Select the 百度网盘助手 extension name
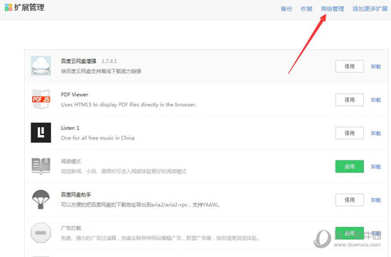 76,195
